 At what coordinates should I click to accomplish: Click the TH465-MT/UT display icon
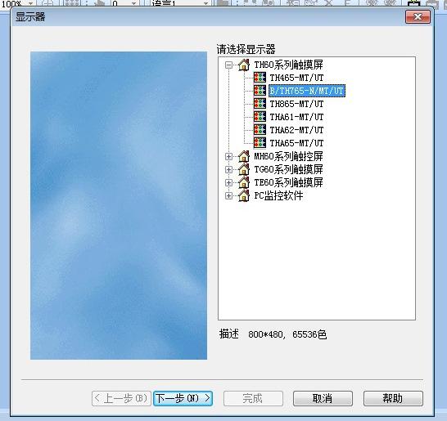click(x=260, y=78)
